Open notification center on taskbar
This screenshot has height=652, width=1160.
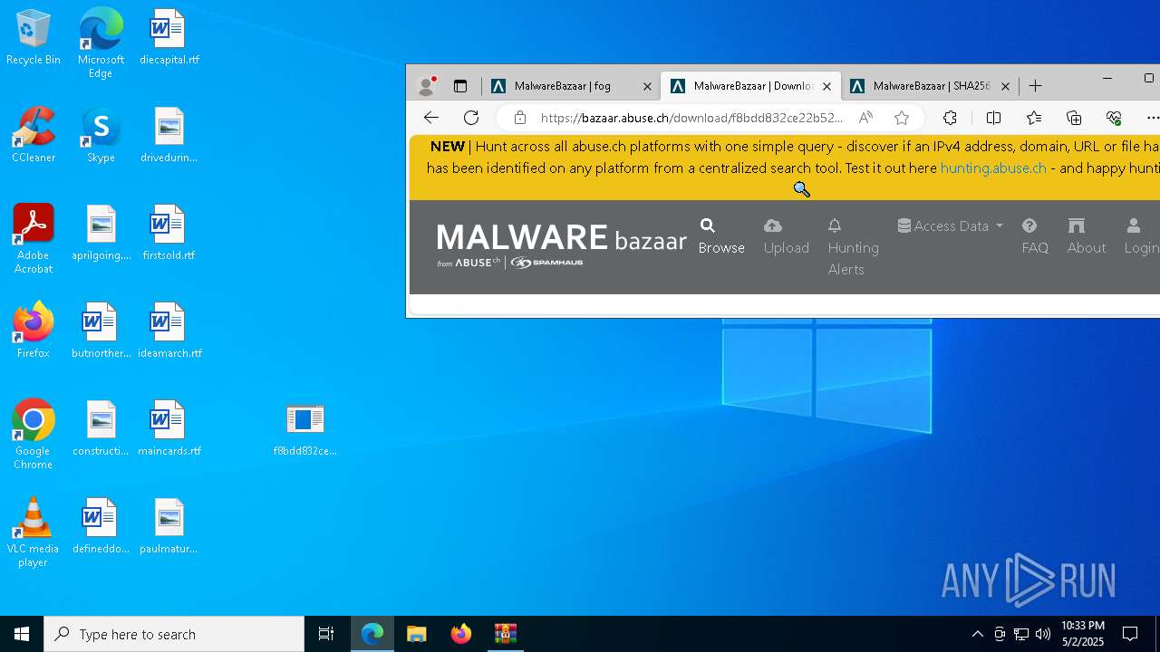[1130, 634]
